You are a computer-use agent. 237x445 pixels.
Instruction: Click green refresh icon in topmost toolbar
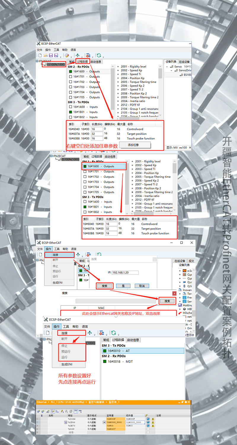[x=99, y=55]
